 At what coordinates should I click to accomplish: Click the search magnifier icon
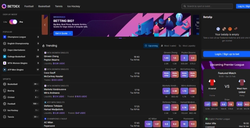pyautogui.click(x=185, y=6)
